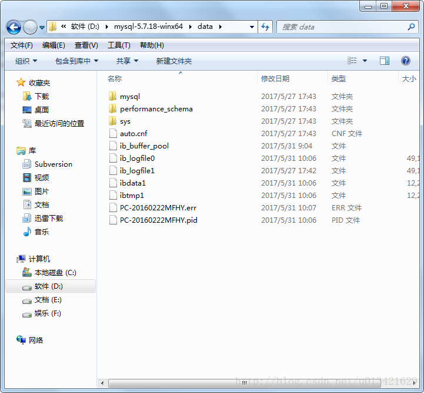Click the 收藏夹 star icon

click(21, 82)
